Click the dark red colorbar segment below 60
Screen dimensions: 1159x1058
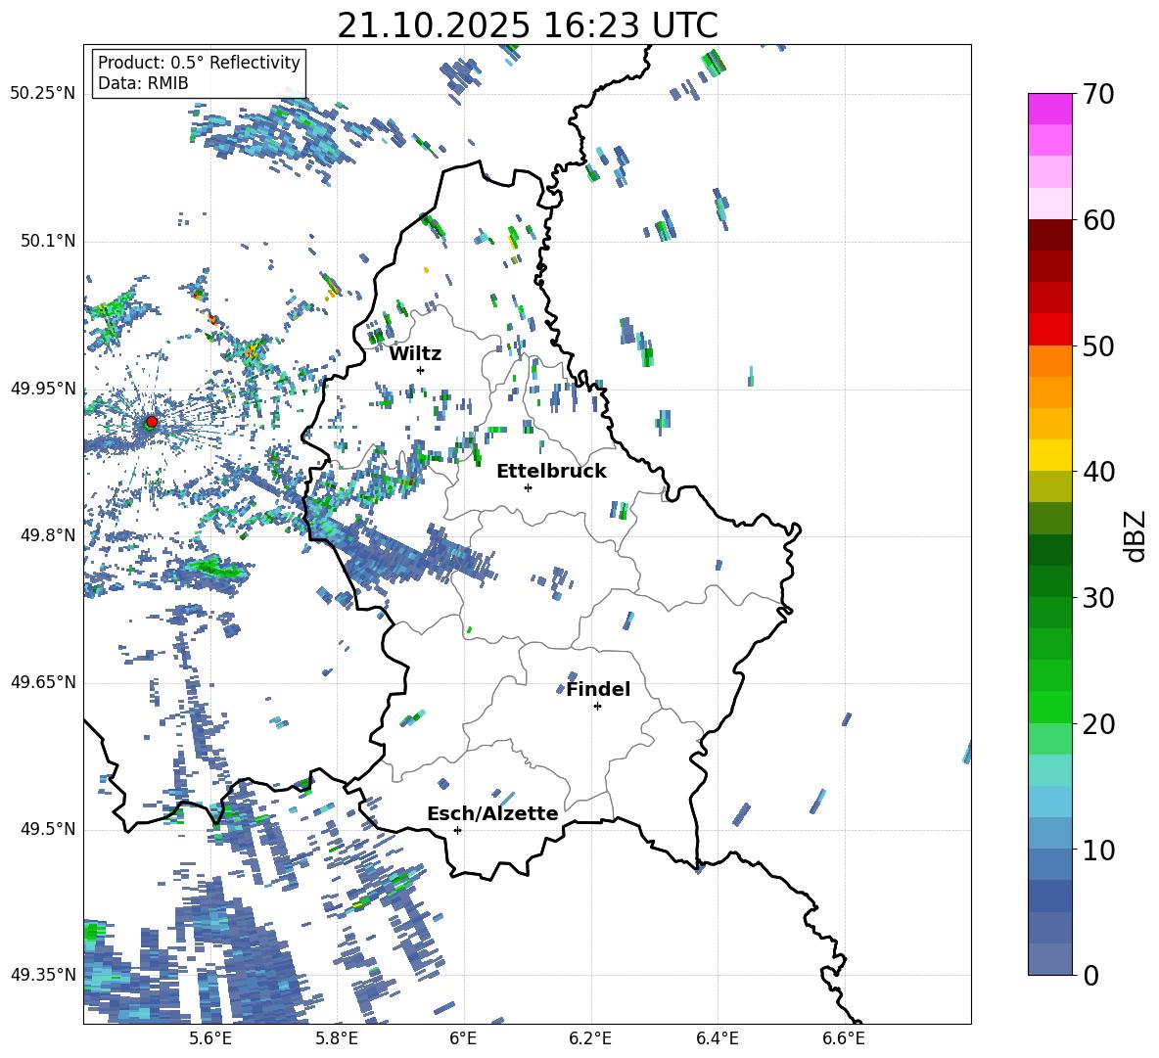point(1049,235)
